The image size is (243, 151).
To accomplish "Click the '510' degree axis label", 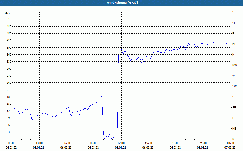I will coord(9,19).
